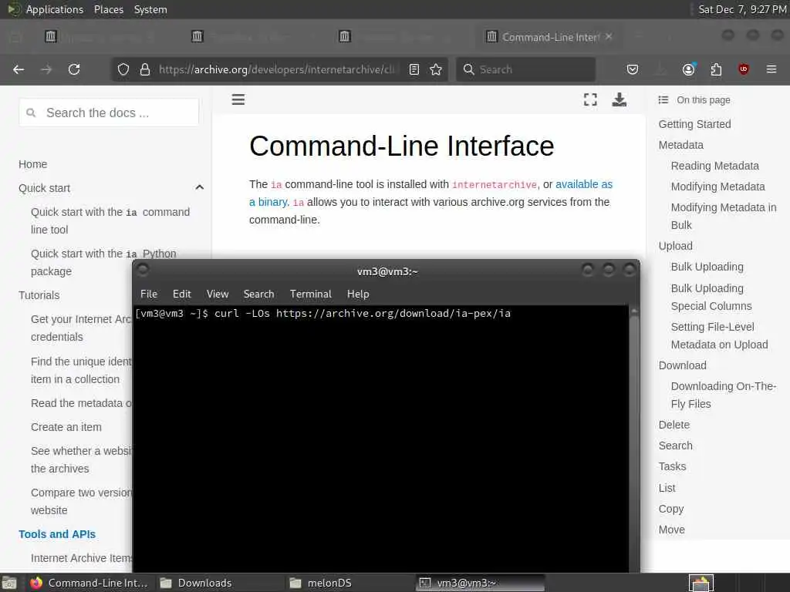Viewport: 790px width, 592px height.
Task: Open the Applications system menu
Action: click(x=55, y=9)
